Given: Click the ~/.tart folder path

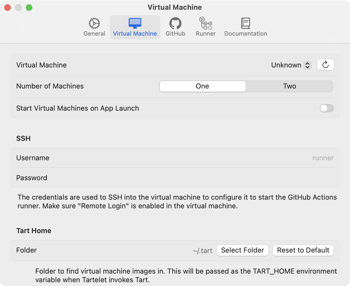Looking at the screenshot, I should (x=202, y=251).
